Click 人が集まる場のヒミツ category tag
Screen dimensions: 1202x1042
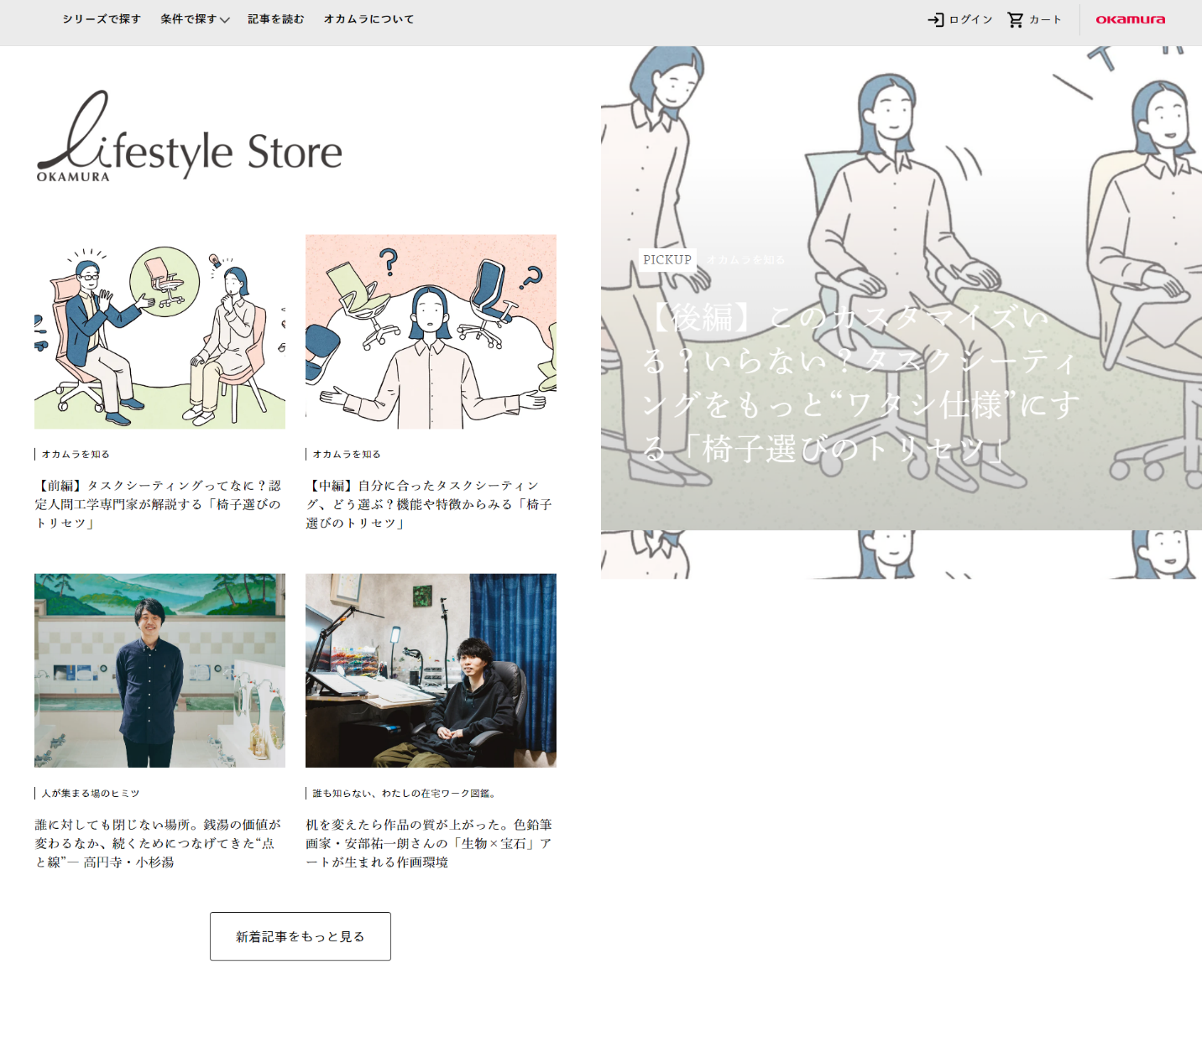(91, 794)
